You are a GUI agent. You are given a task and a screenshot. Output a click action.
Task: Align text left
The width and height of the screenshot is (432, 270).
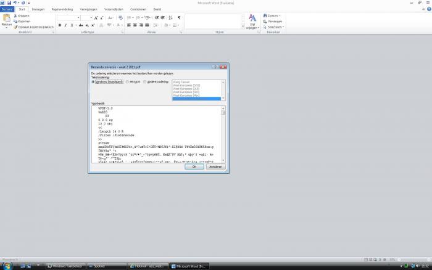[x=129, y=25]
